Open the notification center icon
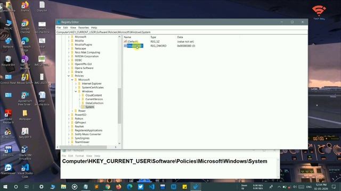 (x=334, y=187)
